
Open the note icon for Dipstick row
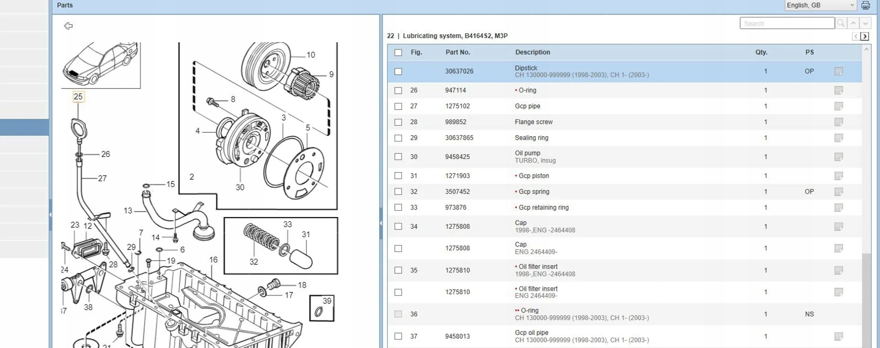point(838,71)
